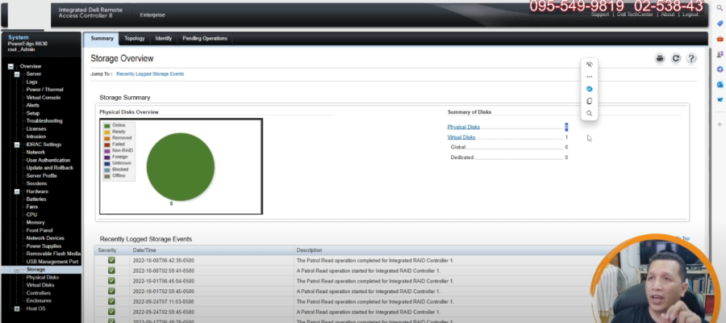
Task: Select Batteries under Hardware
Action: 36,199
